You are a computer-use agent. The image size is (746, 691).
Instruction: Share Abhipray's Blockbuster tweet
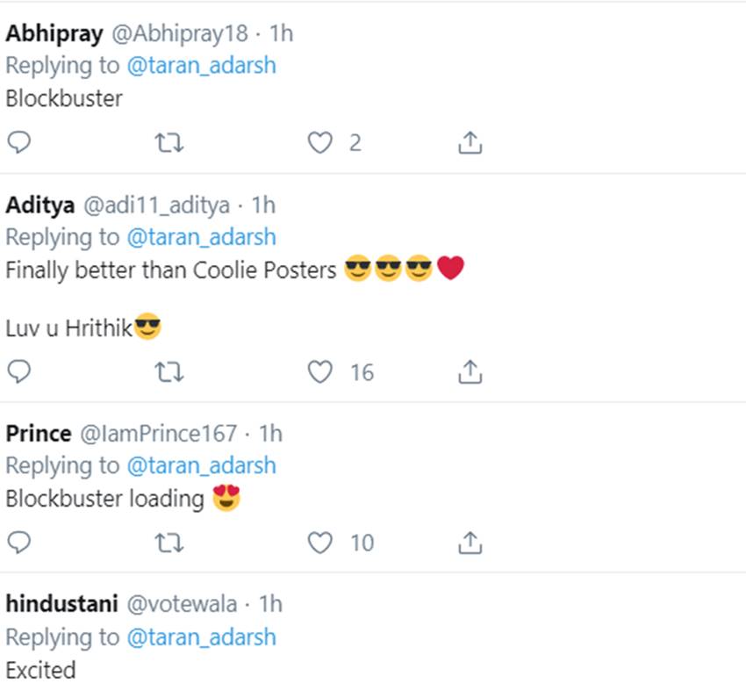[470, 142]
